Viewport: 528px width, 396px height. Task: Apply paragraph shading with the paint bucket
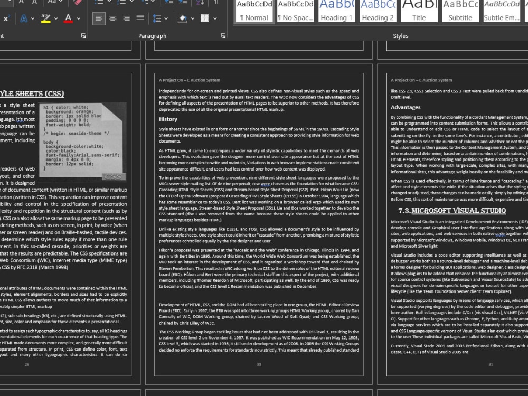click(183, 18)
